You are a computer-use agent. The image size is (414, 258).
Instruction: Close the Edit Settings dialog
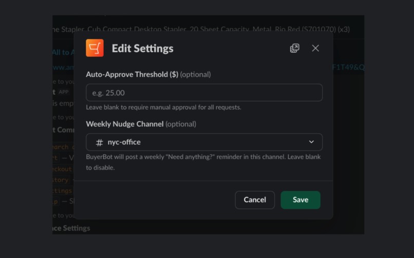(315, 48)
